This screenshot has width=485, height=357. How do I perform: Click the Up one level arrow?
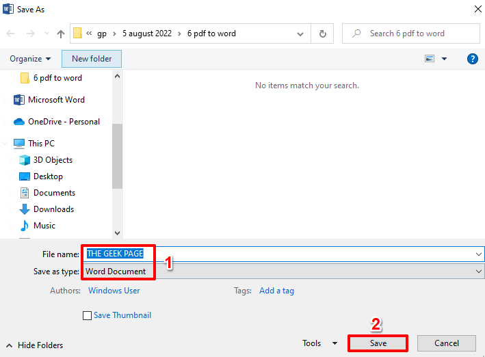coord(61,34)
